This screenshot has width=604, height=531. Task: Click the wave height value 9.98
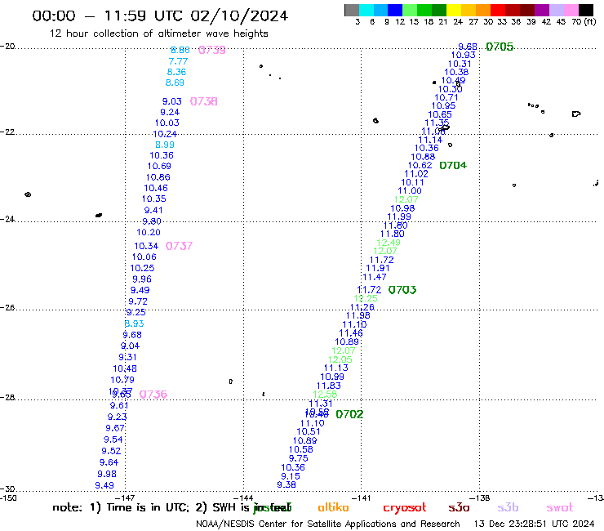[107, 474]
